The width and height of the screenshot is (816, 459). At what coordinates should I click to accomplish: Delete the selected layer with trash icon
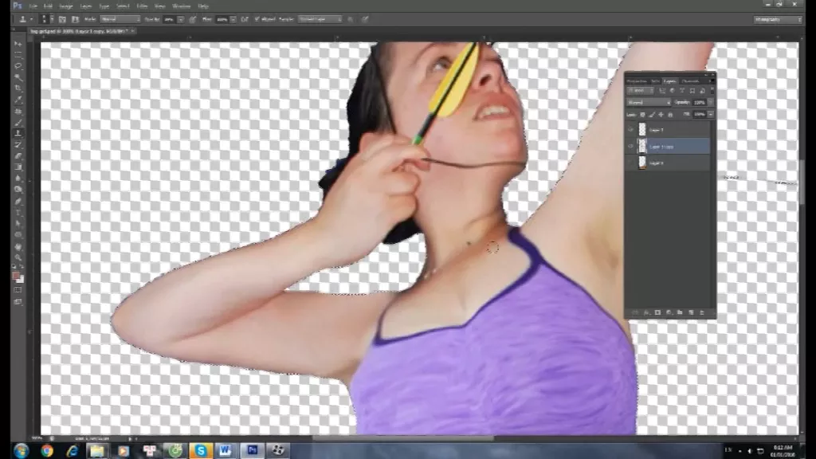coord(702,312)
